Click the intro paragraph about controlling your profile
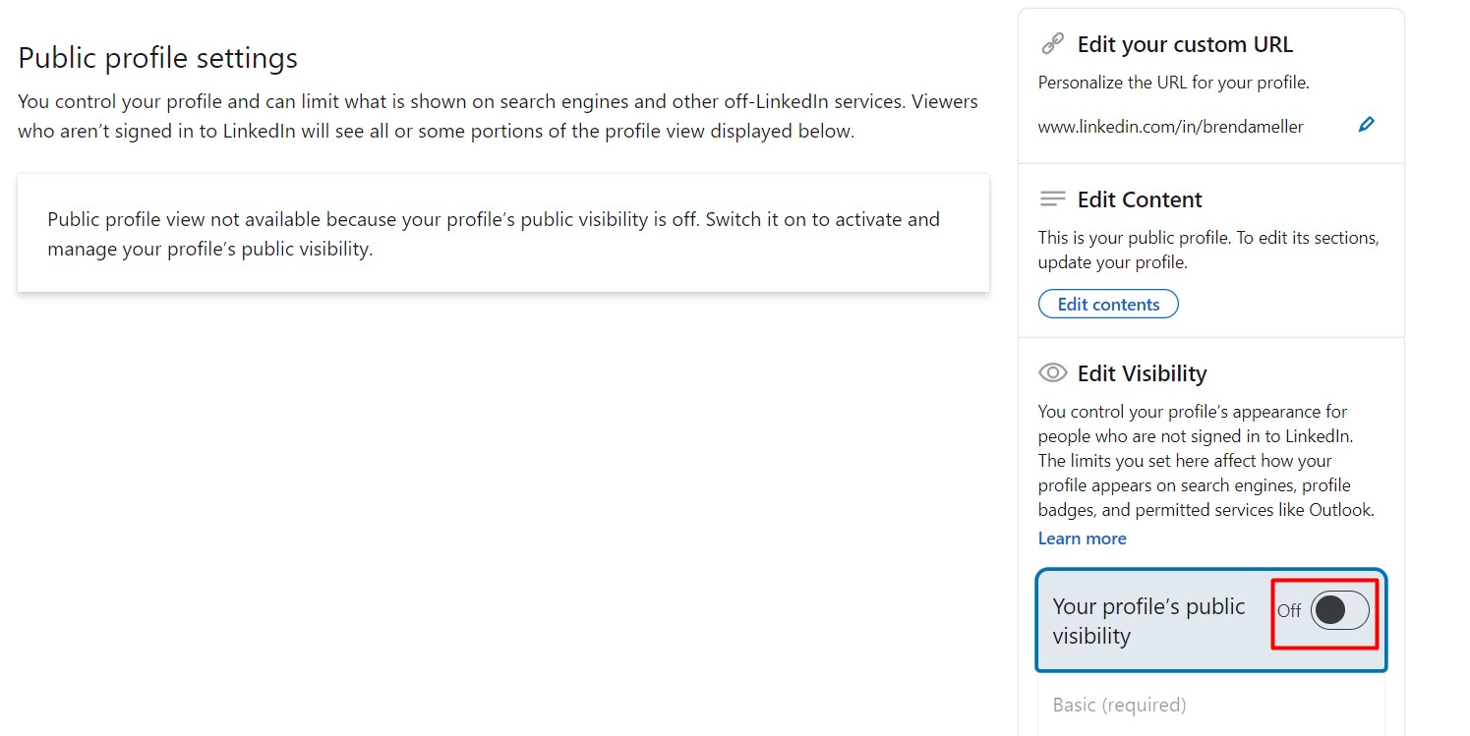 (497, 116)
